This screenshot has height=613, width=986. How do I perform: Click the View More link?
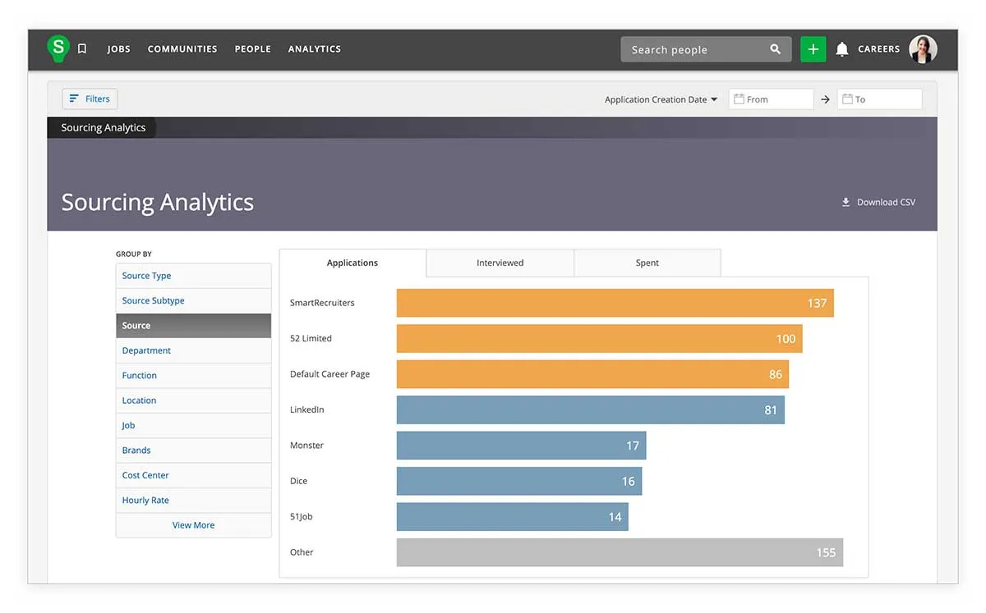[193, 524]
